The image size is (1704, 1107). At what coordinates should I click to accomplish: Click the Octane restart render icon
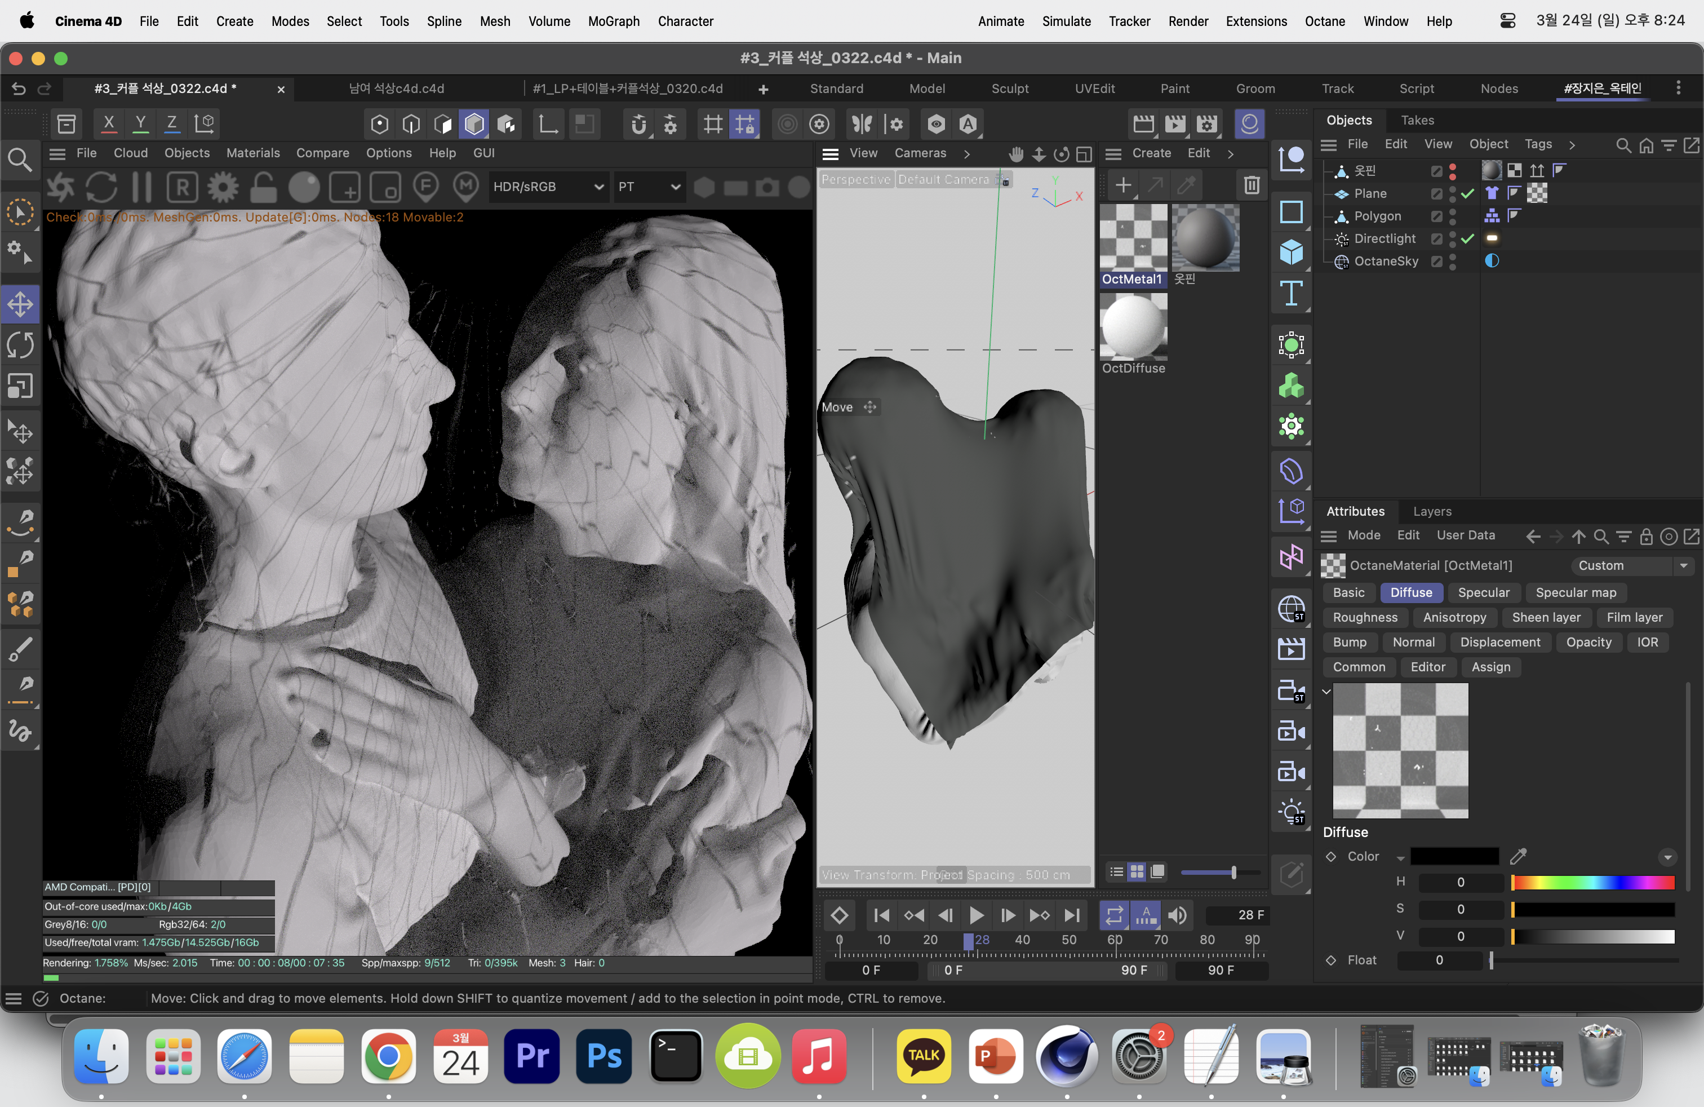[101, 187]
